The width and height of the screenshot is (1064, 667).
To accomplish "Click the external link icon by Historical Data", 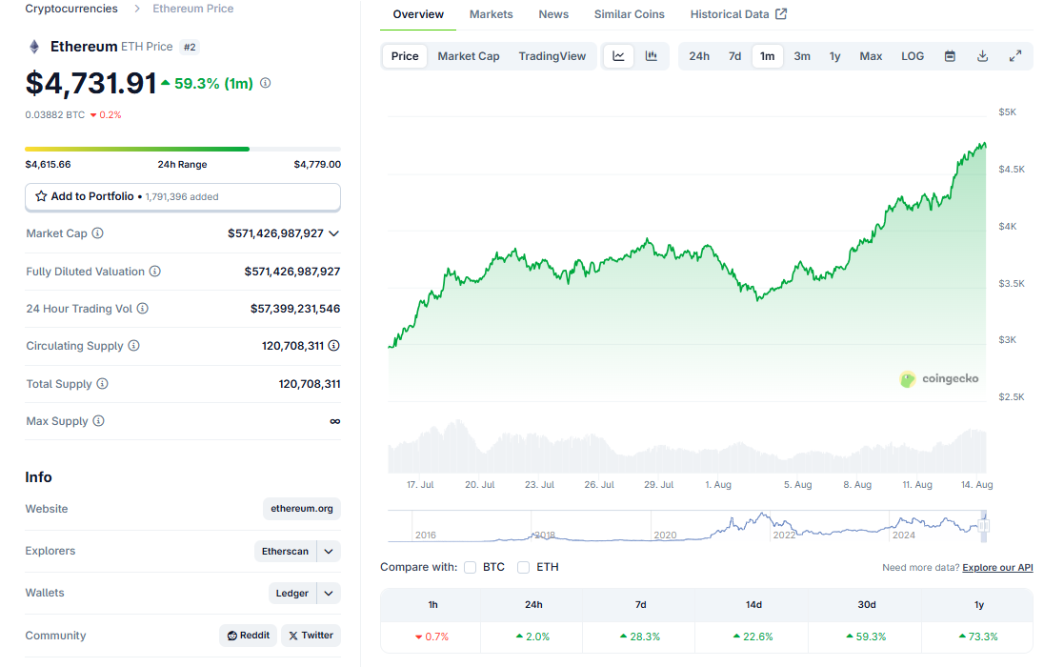I will coord(781,14).
